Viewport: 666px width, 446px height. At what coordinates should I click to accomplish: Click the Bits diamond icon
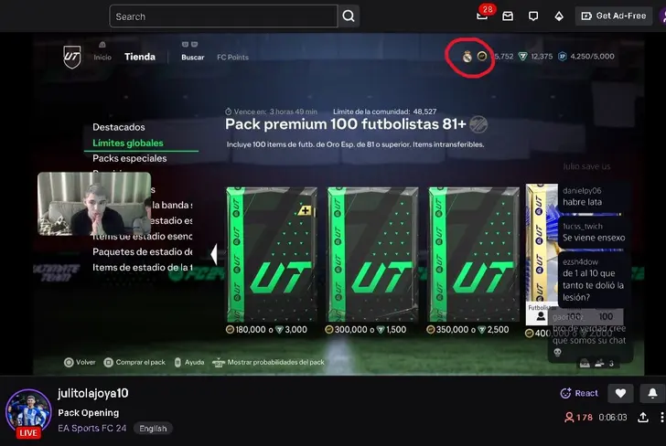click(559, 16)
